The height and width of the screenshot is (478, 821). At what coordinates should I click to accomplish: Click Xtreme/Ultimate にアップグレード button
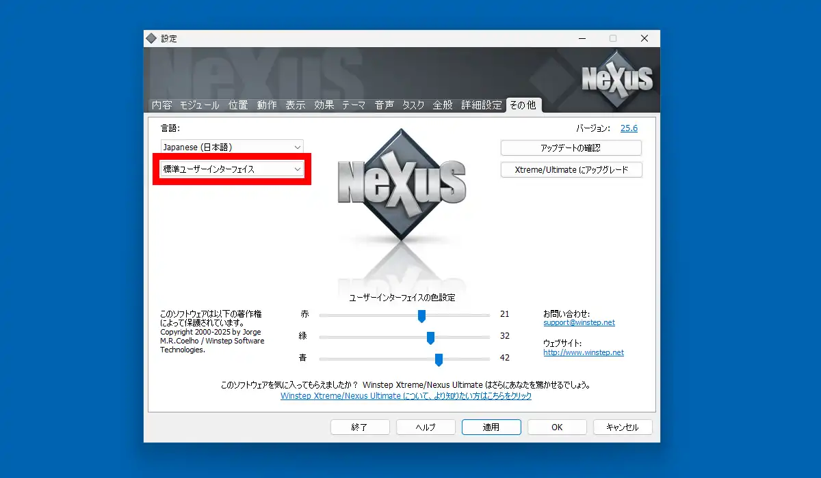(x=571, y=169)
